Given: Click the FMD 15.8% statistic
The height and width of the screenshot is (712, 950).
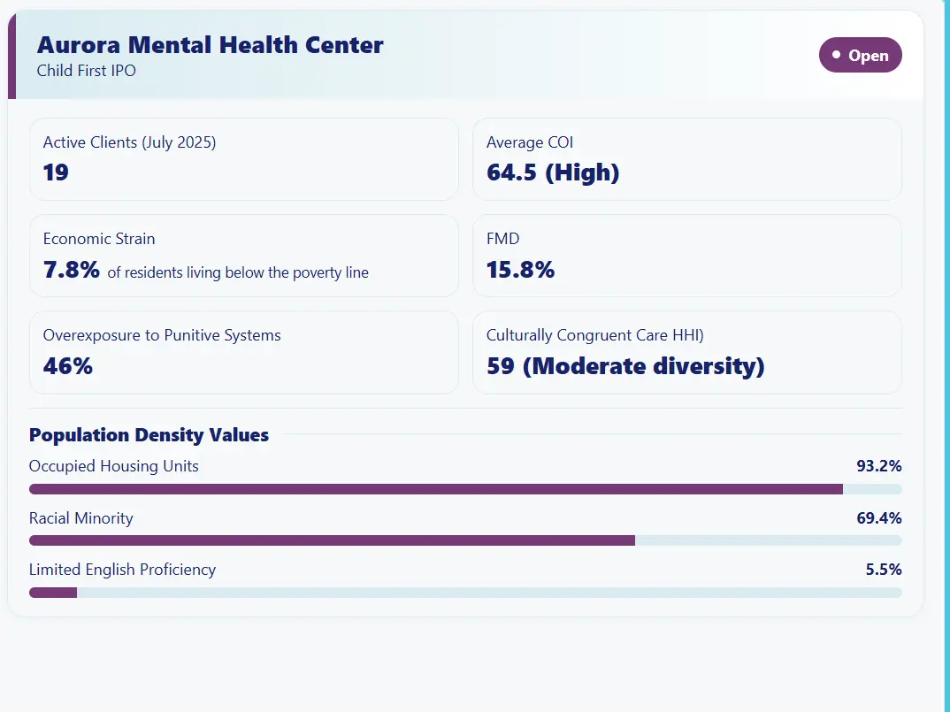Looking at the screenshot, I should [x=520, y=270].
